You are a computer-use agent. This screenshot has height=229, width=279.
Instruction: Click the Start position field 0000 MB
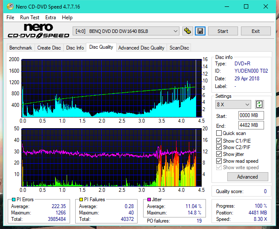tap(251, 115)
